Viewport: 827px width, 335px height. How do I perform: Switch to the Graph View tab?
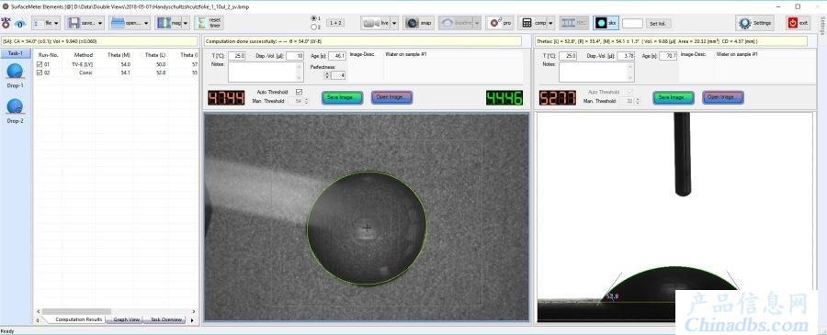127,319
